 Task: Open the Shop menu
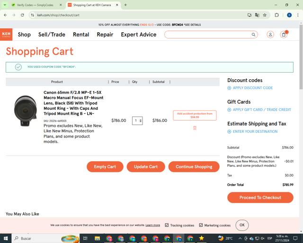coord(24,35)
